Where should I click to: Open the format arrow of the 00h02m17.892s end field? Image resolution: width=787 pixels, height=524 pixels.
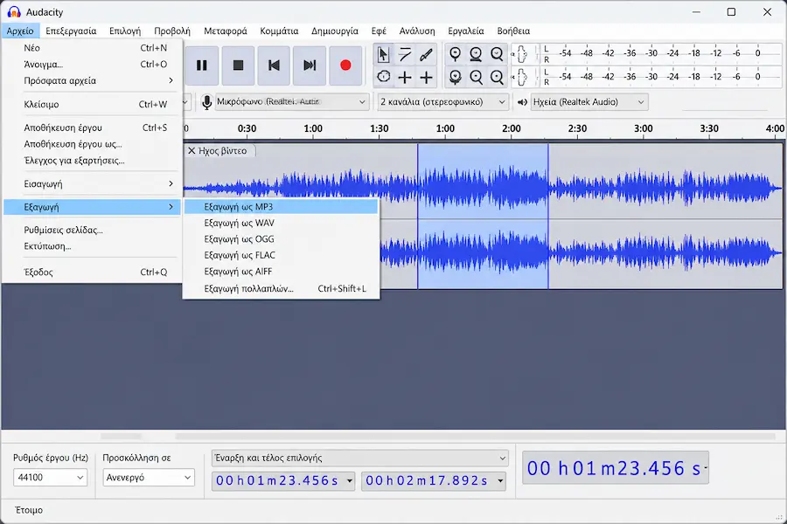coord(500,481)
